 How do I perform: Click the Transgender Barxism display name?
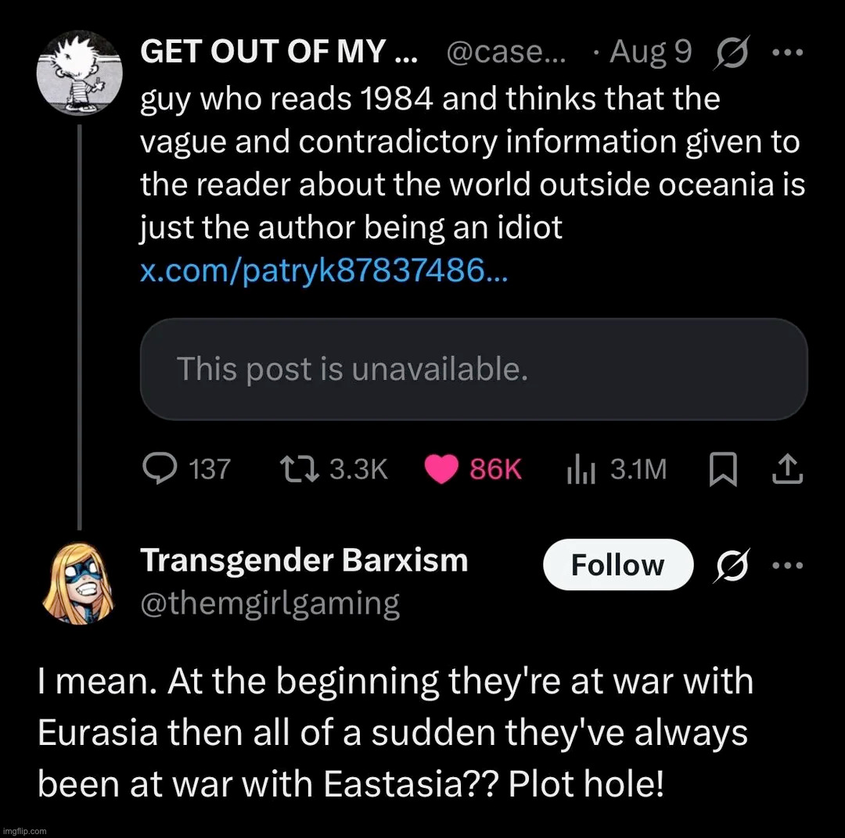pos(304,560)
